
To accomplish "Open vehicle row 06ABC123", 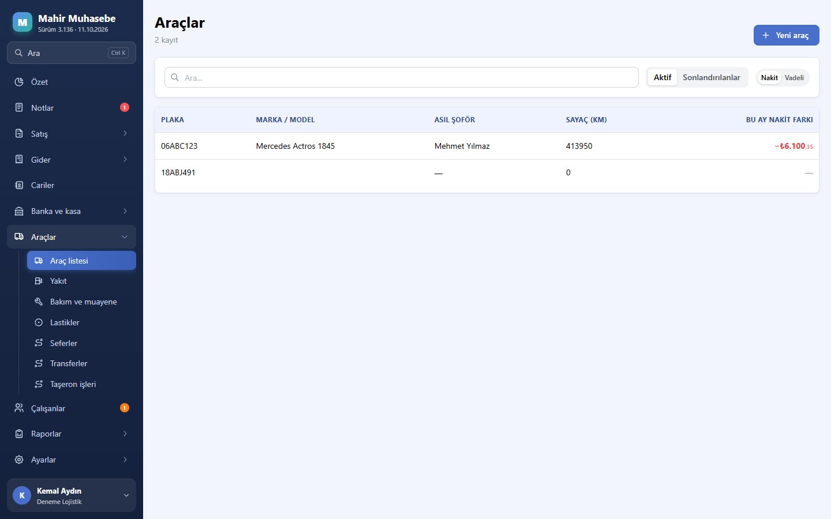I will click(487, 146).
